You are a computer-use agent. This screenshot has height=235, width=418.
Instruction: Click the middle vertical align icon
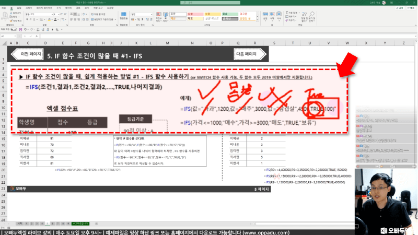coord(75,14)
